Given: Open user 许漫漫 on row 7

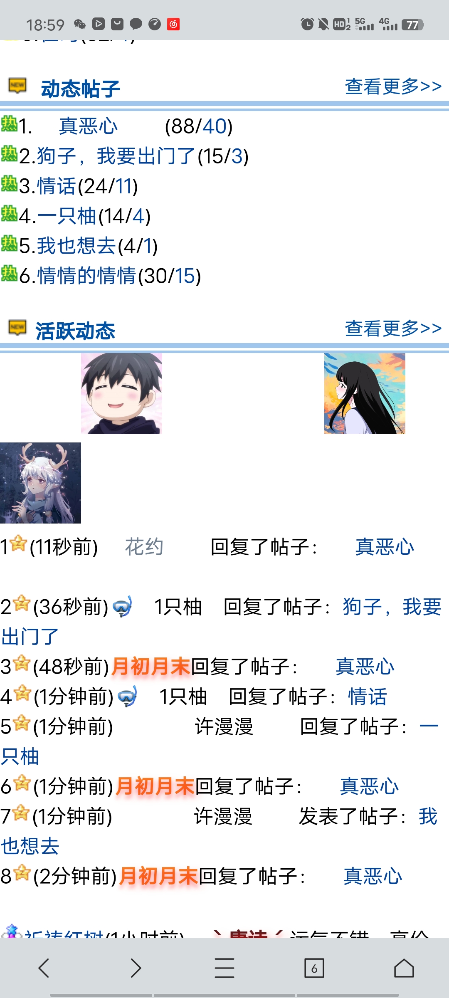Looking at the screenshot, I should click(223, 816).
